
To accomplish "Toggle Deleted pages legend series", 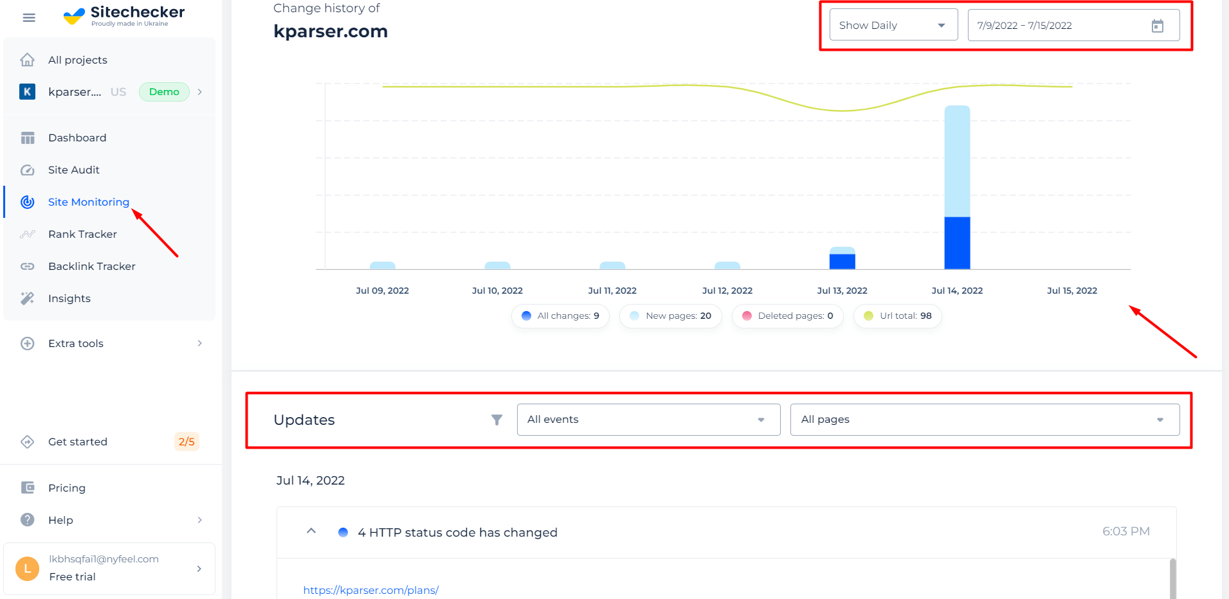I will 788,316.
